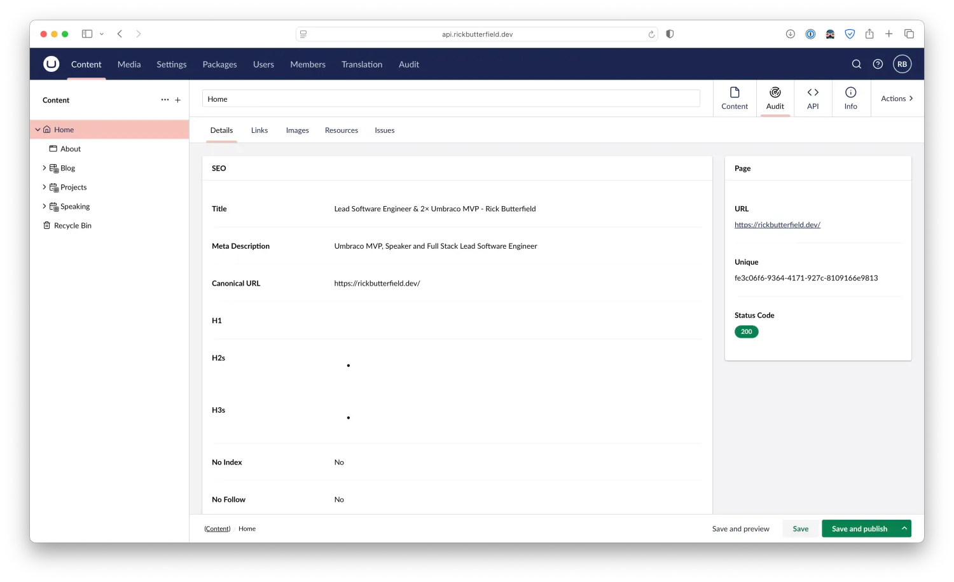Viewport: 954px width, 582px height.
Task: Select the Audit content app icon
Action: pyautogui.click(x=775, y=98)
